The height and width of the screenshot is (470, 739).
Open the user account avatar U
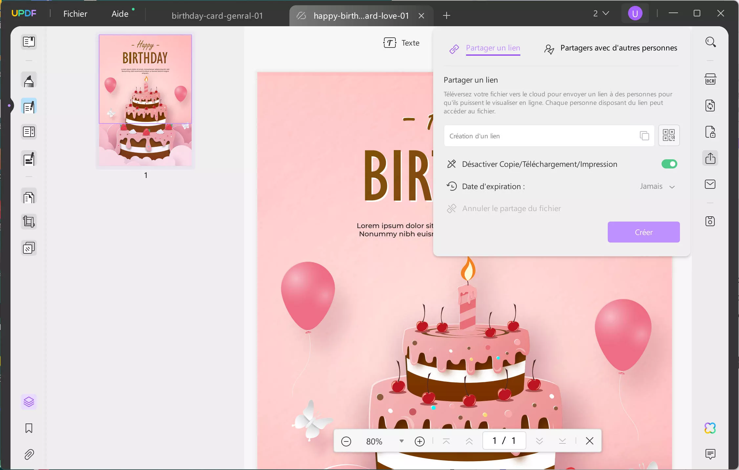(635, 13)
